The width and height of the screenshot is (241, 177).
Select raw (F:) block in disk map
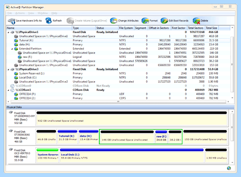point(161,137)
